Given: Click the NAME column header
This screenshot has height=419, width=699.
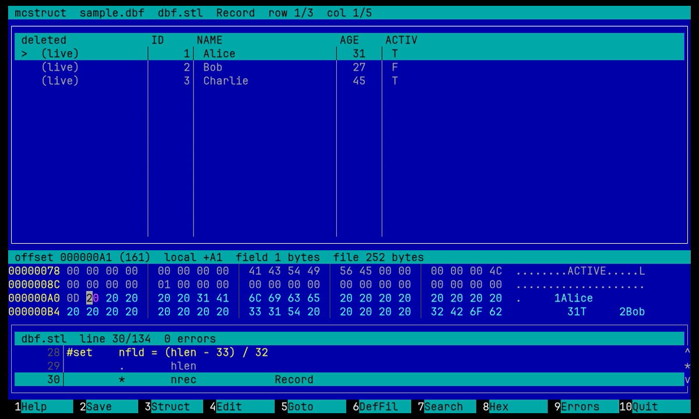Looking at the screenshot, I should [x=210, y=40].
